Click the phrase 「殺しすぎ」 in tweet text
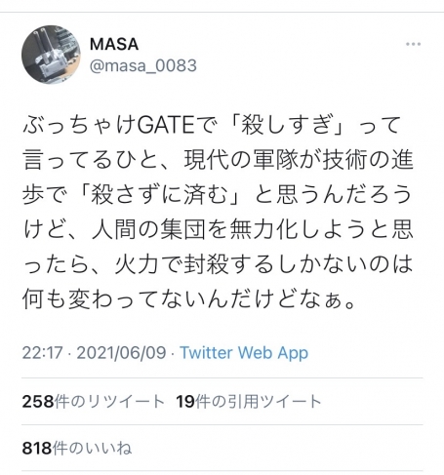This screenshot has height=475, width=444. (x=286, y=125)
